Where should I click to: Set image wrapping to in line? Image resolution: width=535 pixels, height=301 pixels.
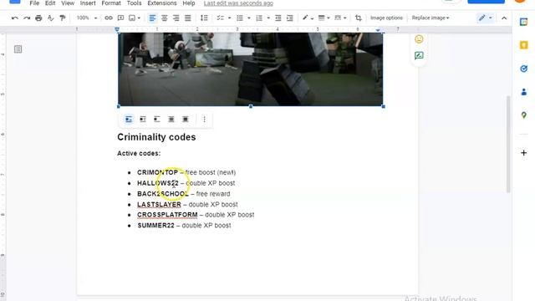click(x=129, y=119)
